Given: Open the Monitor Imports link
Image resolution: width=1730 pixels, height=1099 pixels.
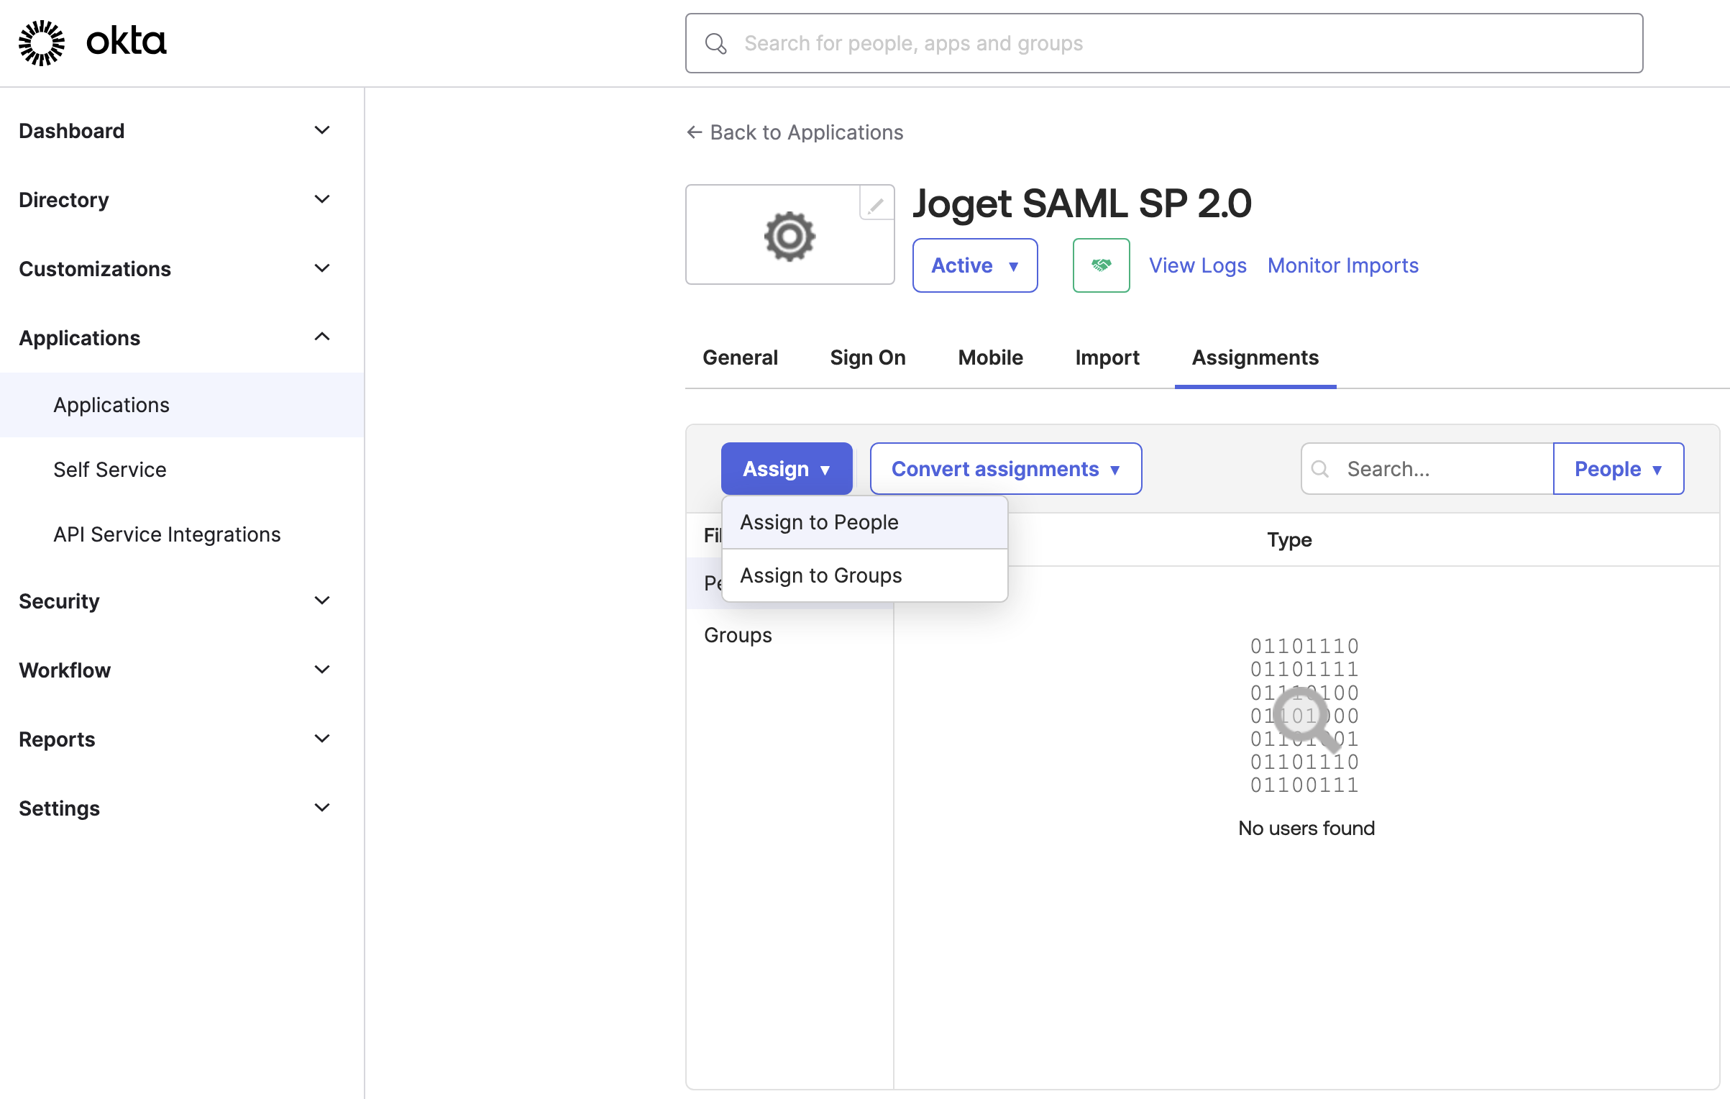Looking at the screenshot, I should (x=1342, y=265).
